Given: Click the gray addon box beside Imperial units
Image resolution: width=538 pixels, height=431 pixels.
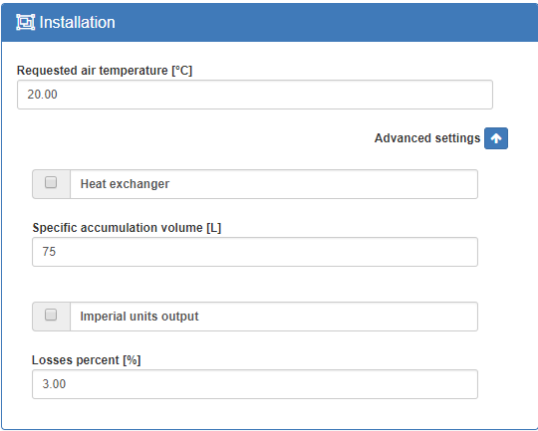Looking at the screenshot, I should click(x=52, y=317).
